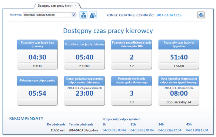Click the 11h 56 min compensation value
This screenshot has height=137, width=216.
click(58, 130)
